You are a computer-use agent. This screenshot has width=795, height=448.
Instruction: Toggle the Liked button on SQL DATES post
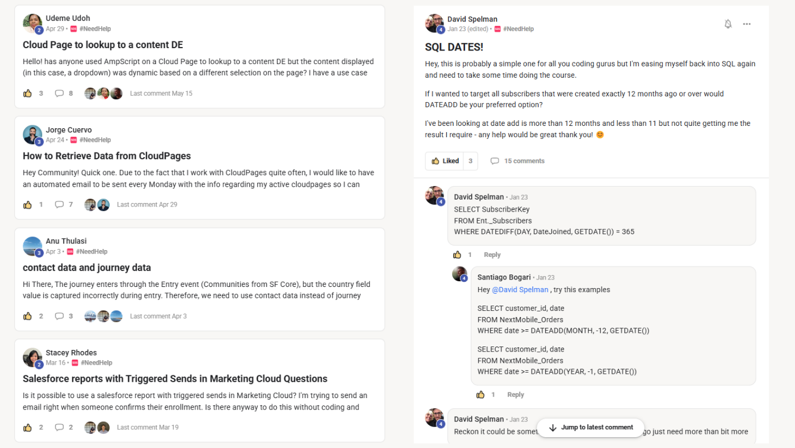(x=445, y=161)
